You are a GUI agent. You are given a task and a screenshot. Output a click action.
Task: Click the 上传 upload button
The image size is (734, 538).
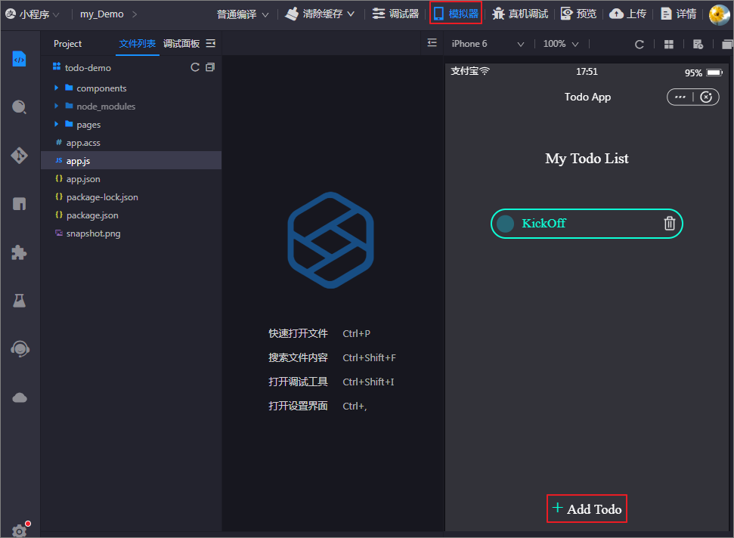click(x=627, y=14)
